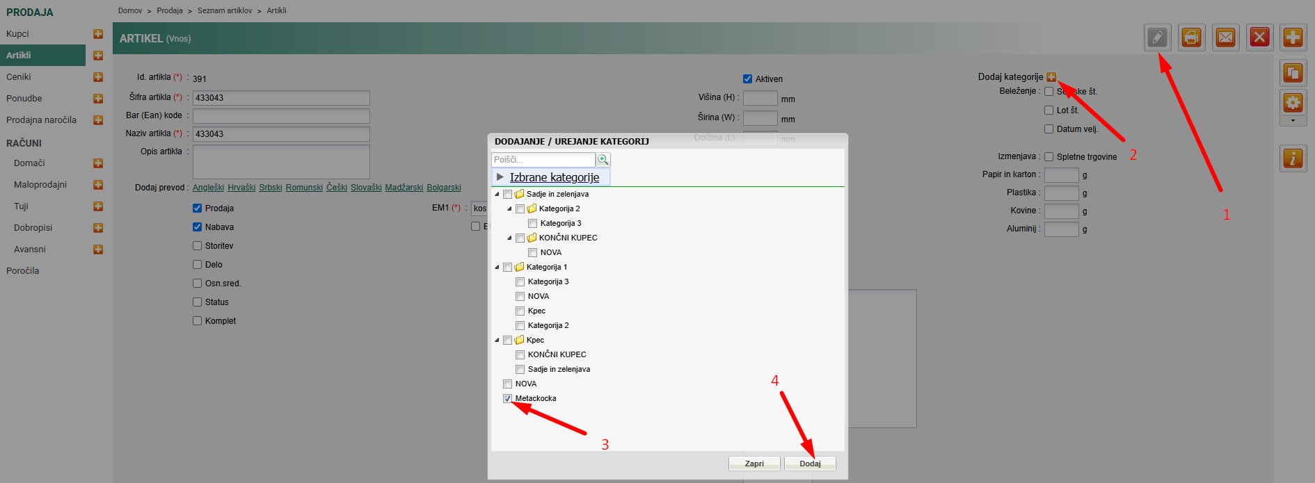Click Bolgarski translation link
The height and width of the screenshot is (483, 1315).
pyautogui.click(x=444, y=188)
